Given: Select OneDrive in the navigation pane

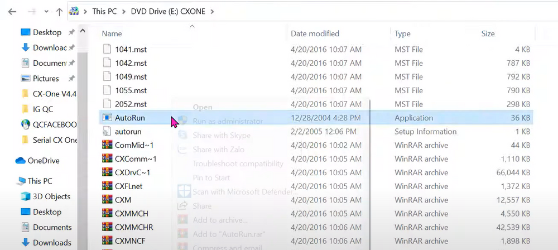Looking at the screenshot, I should 37,161.
